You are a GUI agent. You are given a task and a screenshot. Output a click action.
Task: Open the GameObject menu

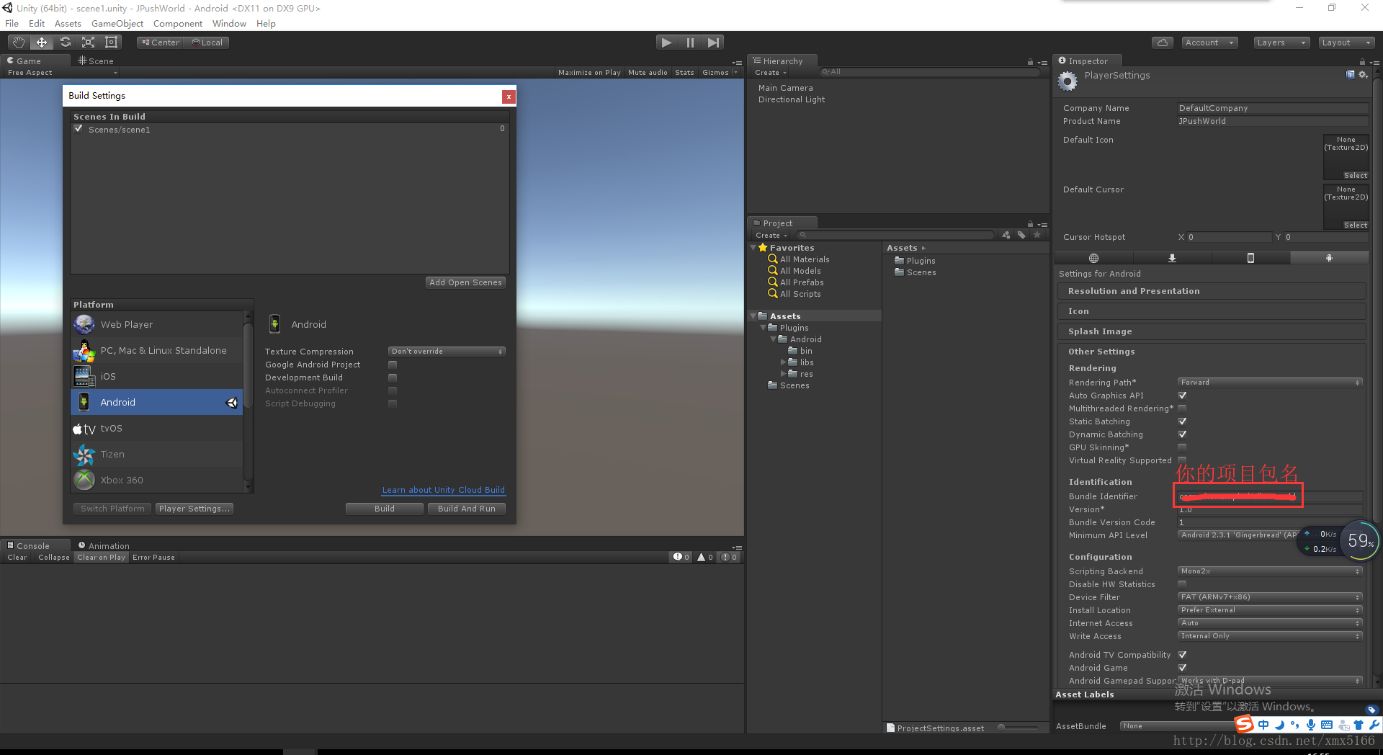(117, 24)
